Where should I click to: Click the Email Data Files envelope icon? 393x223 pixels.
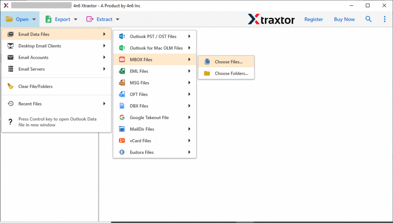point(10,34)
